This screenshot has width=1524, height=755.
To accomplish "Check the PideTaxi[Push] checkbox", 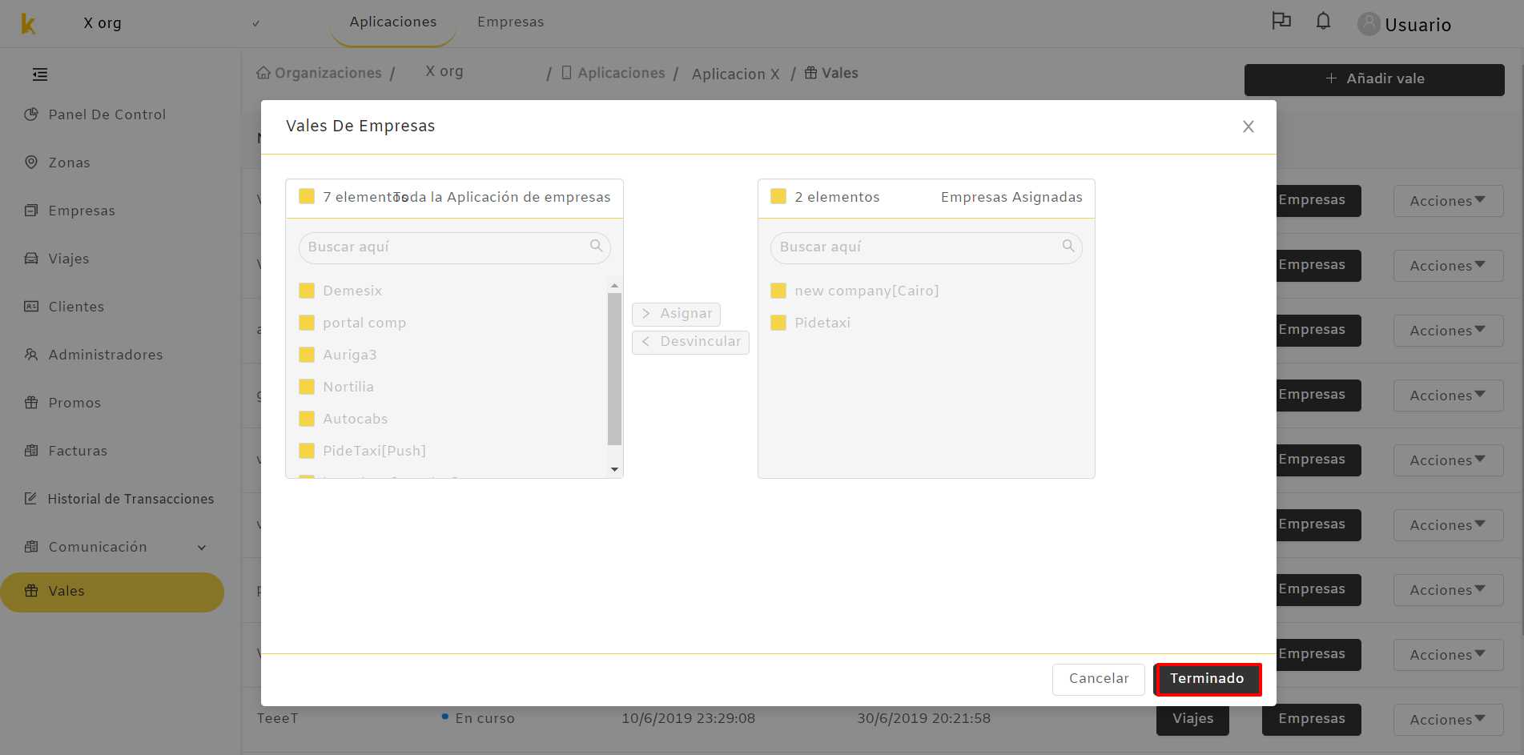I will click(307, 451).
